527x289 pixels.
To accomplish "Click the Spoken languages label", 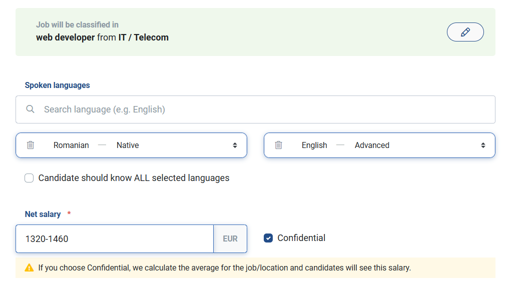I will 58,85.
